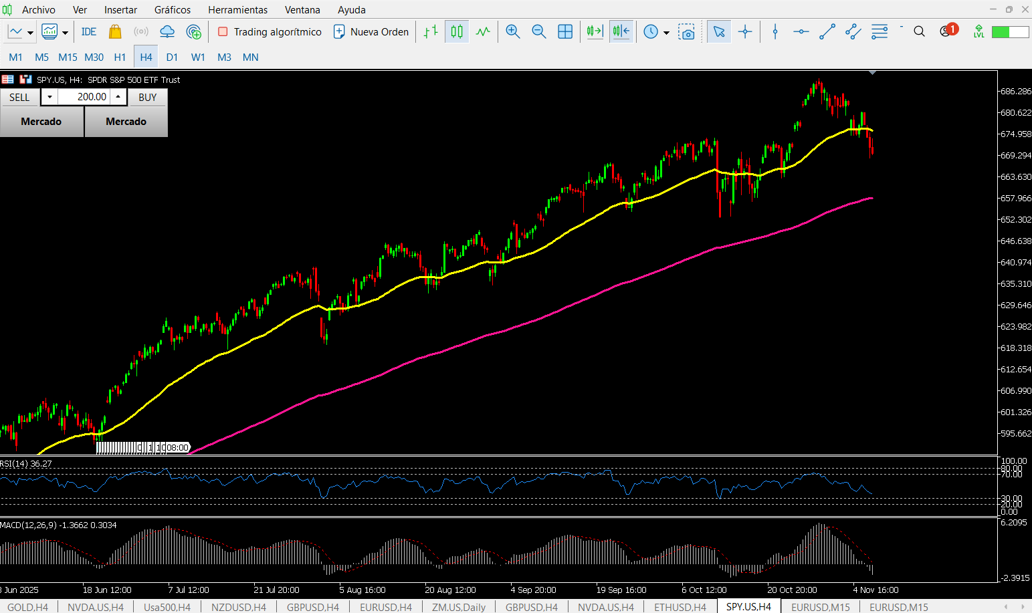Enable Trading algorítmico
1032x613 pixels.
pos(270,31)
